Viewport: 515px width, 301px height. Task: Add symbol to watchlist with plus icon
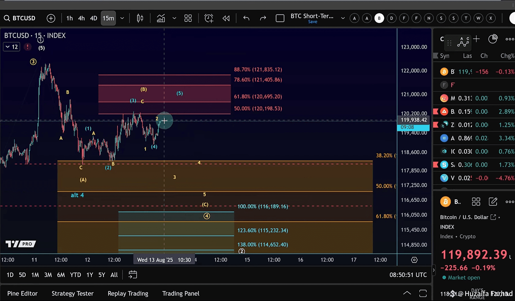476,39
